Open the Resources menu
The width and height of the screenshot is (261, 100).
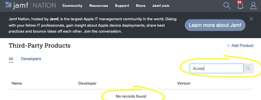(99, 6)
